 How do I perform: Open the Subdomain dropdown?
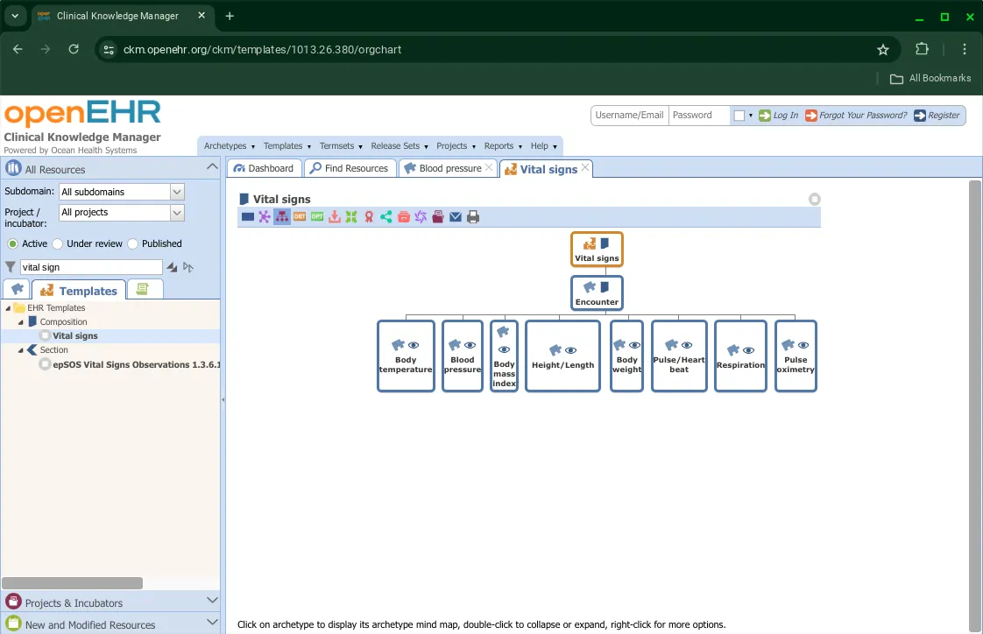[174, 192]
